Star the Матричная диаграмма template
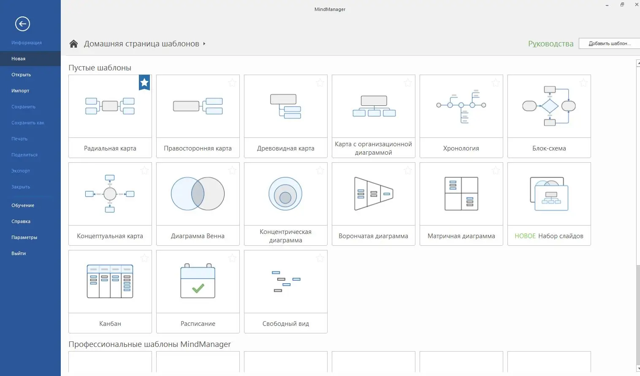 point(496,171)
